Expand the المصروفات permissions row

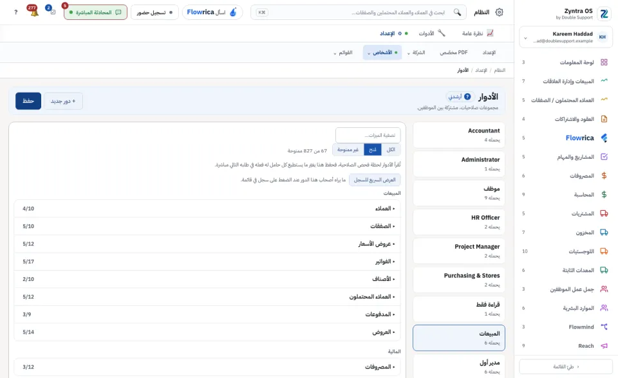pos(207,366)
